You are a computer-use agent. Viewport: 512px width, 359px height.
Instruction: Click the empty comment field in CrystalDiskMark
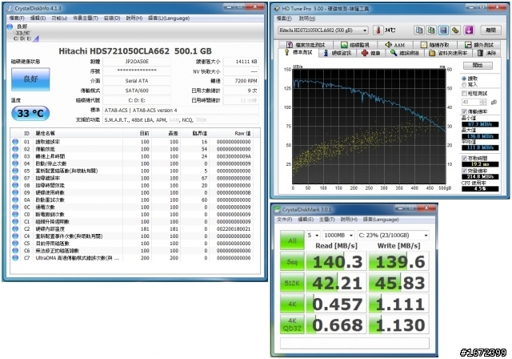pos(354,343)
